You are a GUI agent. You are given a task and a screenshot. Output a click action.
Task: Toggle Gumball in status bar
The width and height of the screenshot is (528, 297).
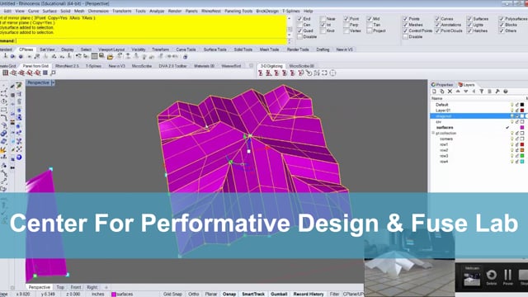(x=279, y=294)
